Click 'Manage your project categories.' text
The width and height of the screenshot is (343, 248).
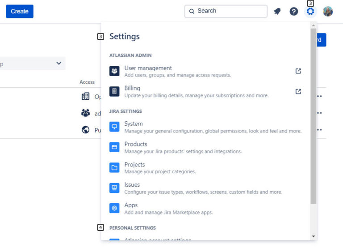pos(160,171)
